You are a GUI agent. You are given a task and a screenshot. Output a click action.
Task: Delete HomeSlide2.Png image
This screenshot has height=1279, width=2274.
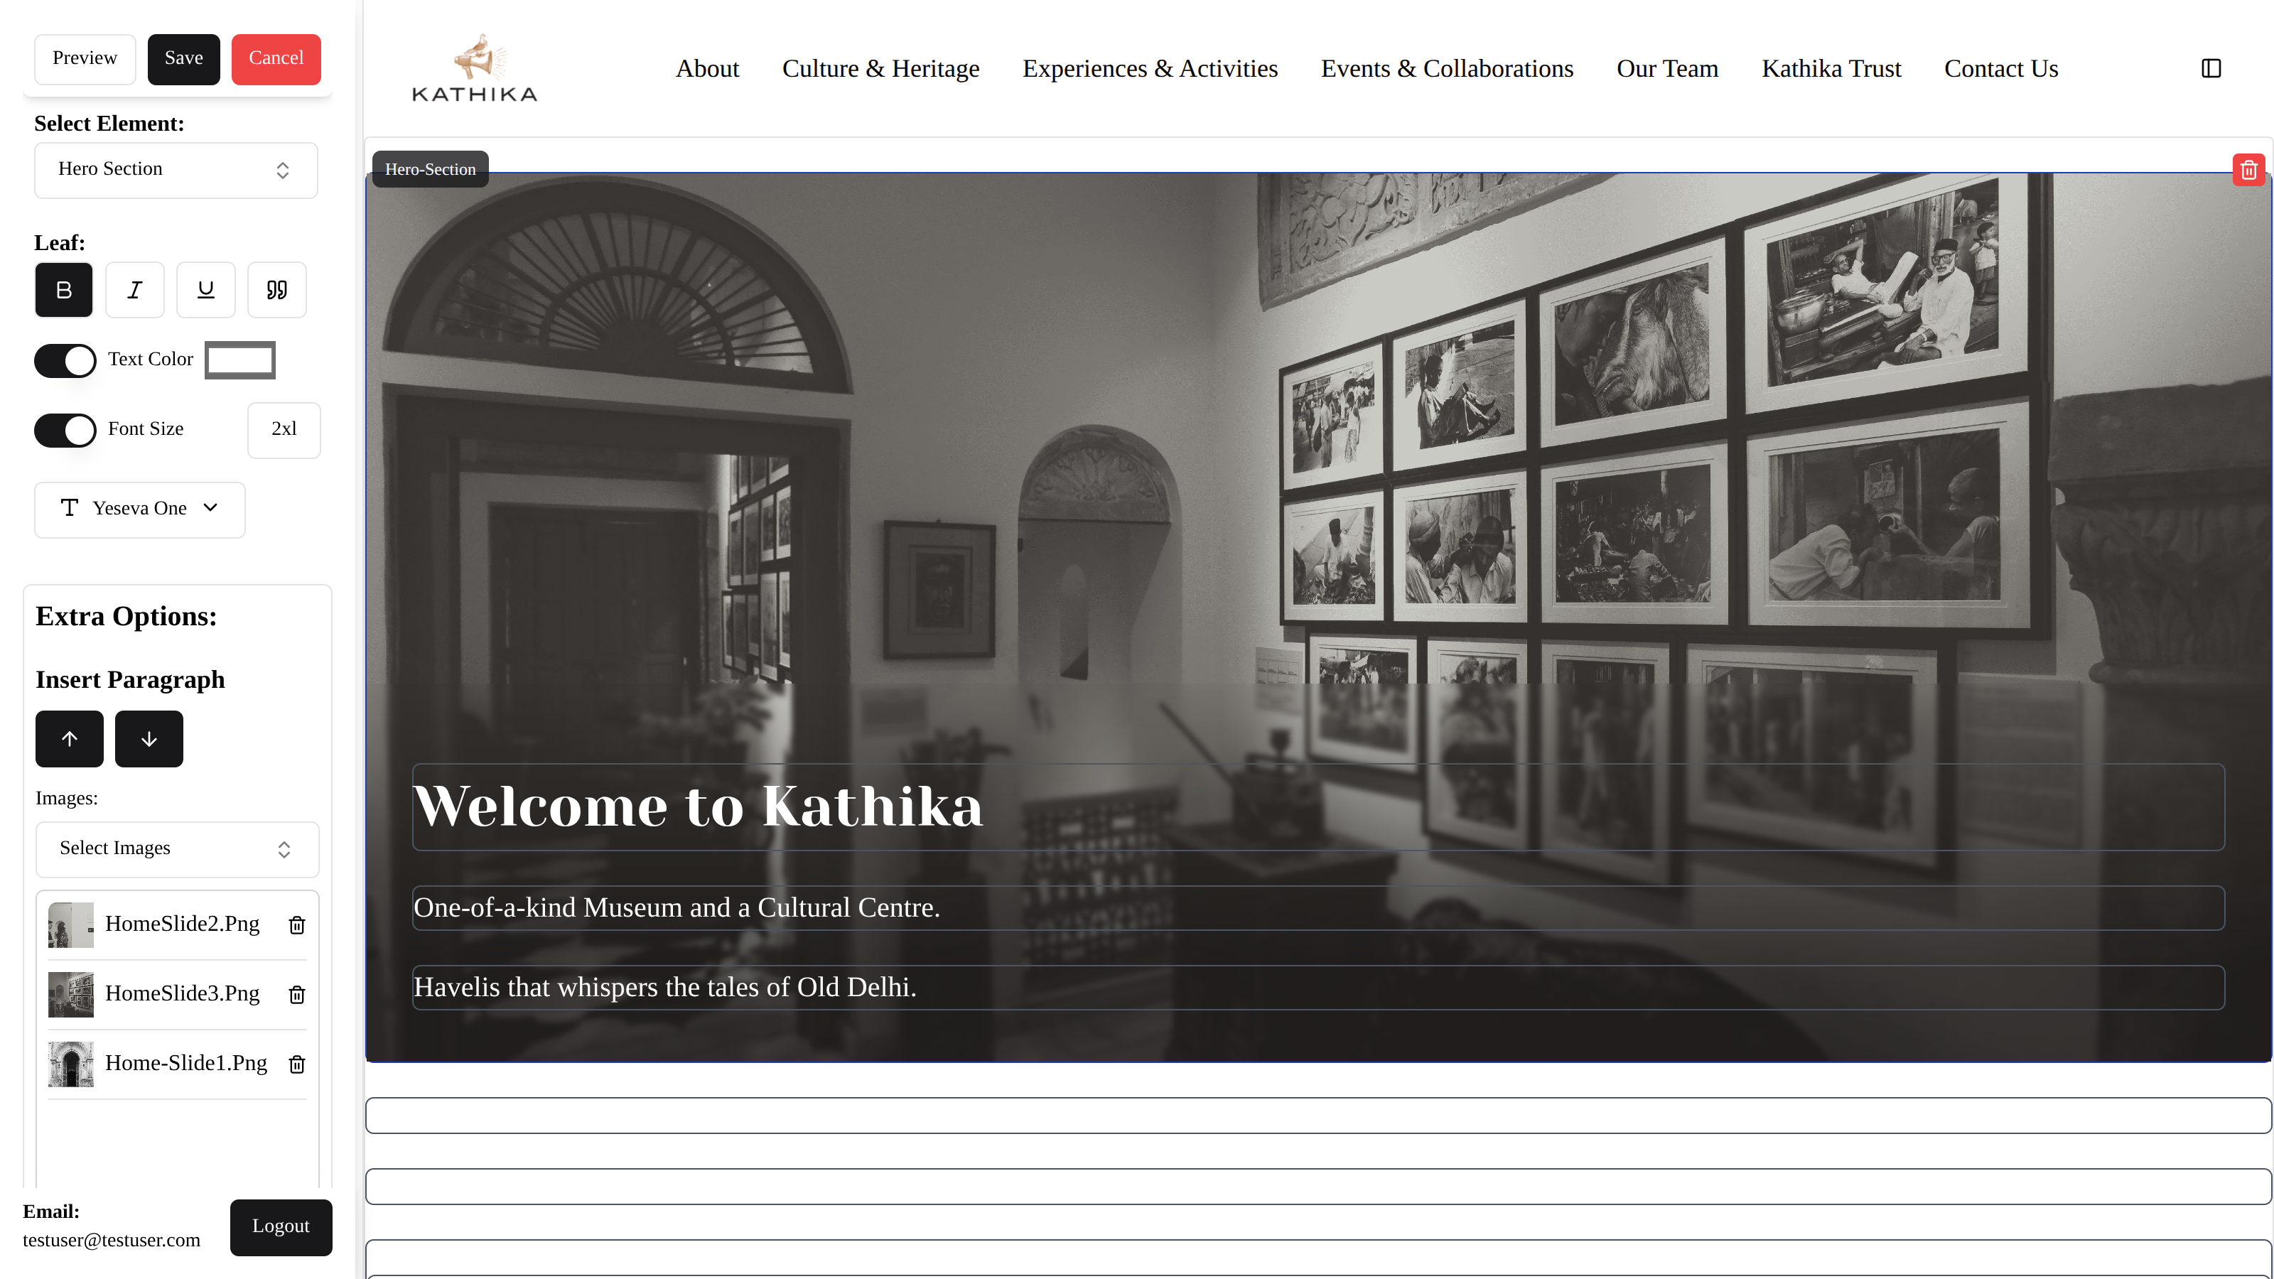click(x=296, y=924)
